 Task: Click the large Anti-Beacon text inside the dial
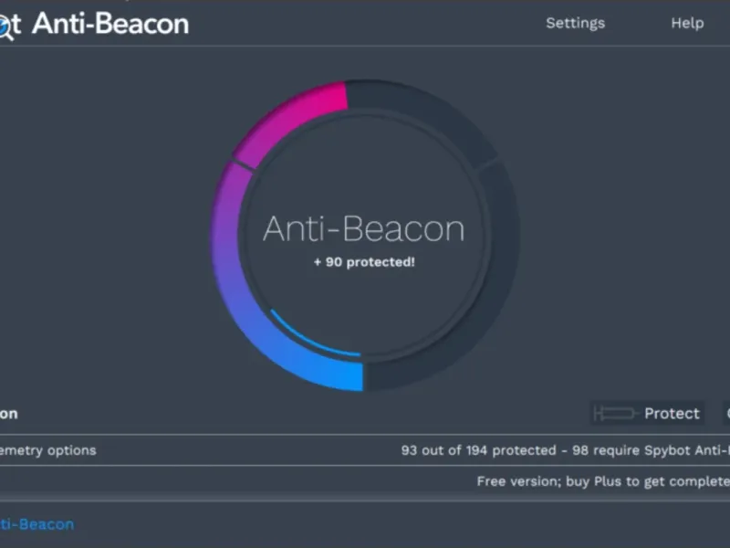click(x=363, y=228)
